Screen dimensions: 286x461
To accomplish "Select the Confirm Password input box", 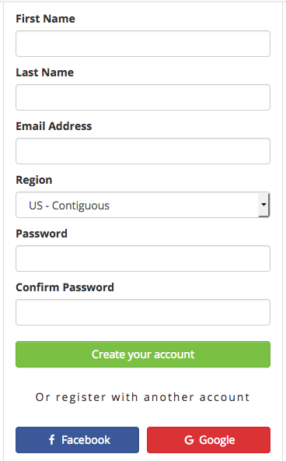I will click(x=143, y=312).
